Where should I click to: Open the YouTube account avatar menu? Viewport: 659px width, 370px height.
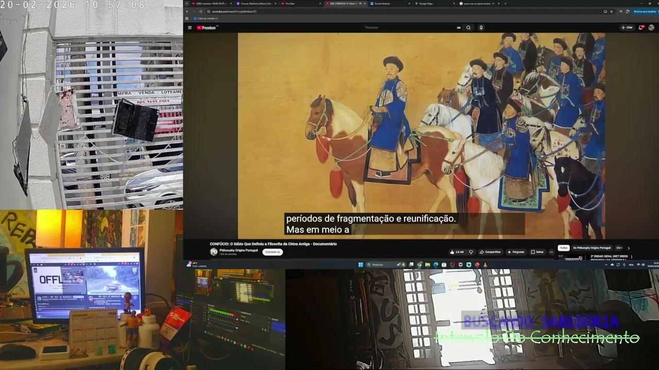(x=651, y=27)
